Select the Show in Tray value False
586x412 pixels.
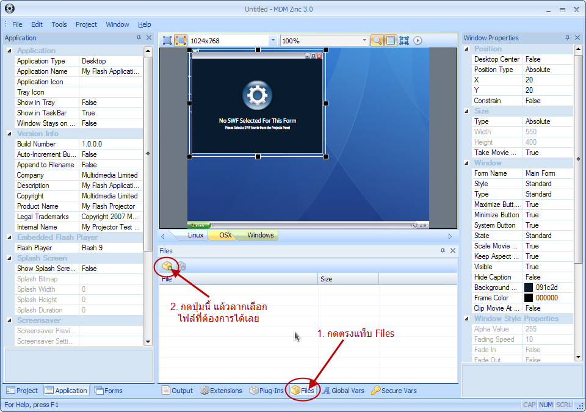[x=110, y=103]
